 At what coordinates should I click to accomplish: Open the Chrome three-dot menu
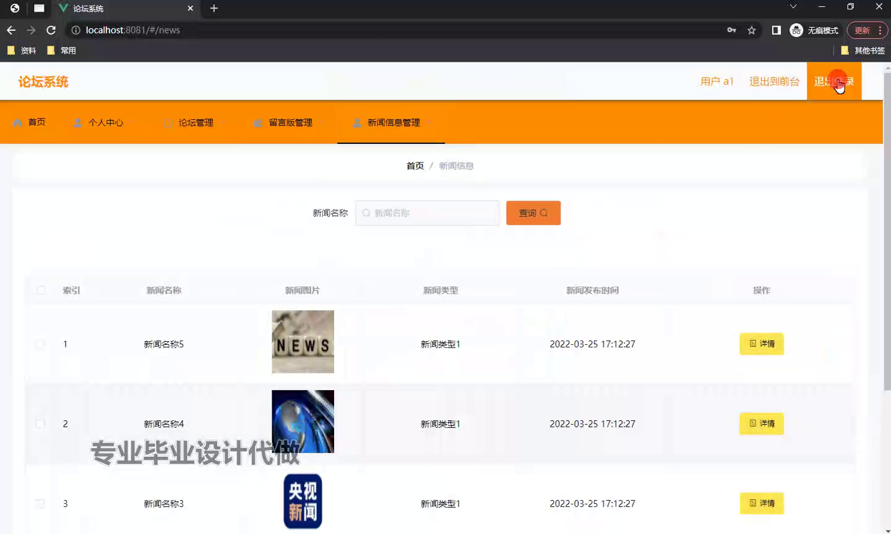coord(880,30)
